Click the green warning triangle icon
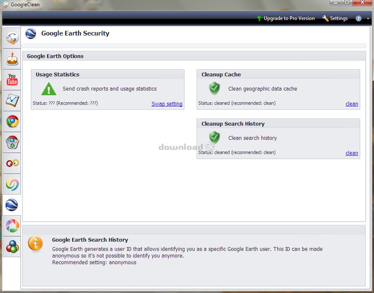The image size is (374, 293). [49, 89]
